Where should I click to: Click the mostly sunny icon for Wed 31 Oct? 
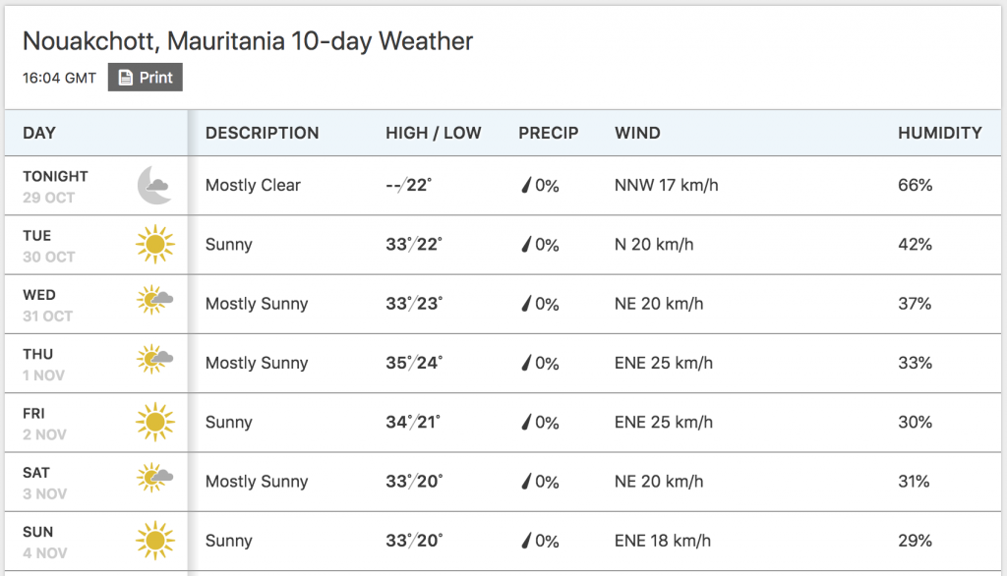[154, 300]
